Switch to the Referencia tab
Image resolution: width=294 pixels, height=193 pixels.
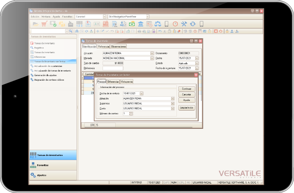point(103,46)
